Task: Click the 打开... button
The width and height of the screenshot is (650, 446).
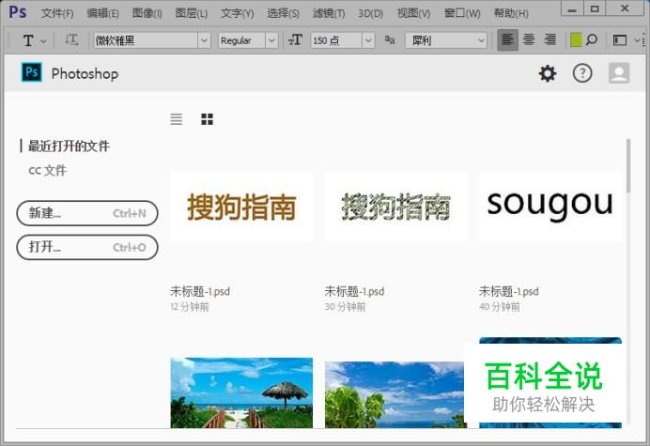Action: click(x=87, y=247)
